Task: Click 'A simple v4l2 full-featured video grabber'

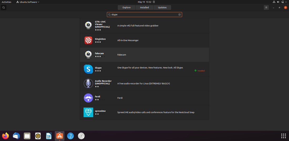Action: 138,26
